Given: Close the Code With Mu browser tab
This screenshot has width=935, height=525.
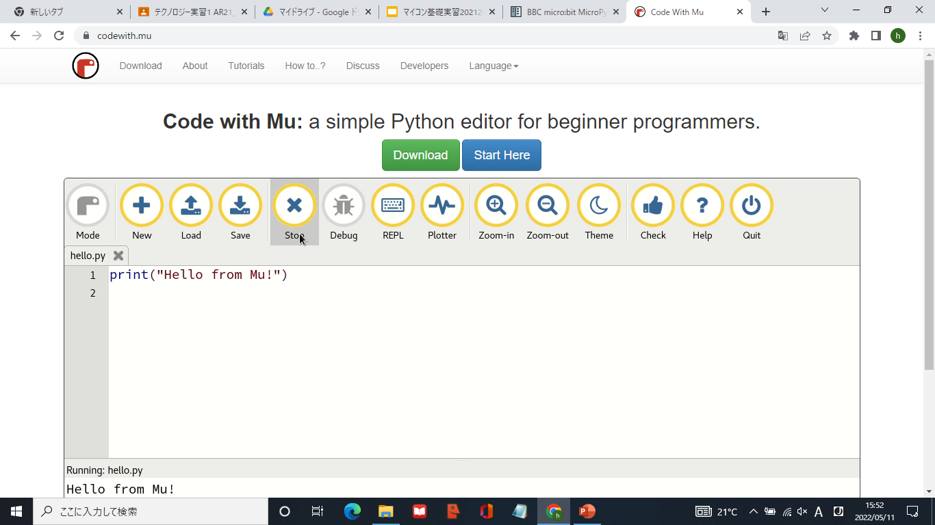Looking at the screenshot, I should click(x=740, y=12).
